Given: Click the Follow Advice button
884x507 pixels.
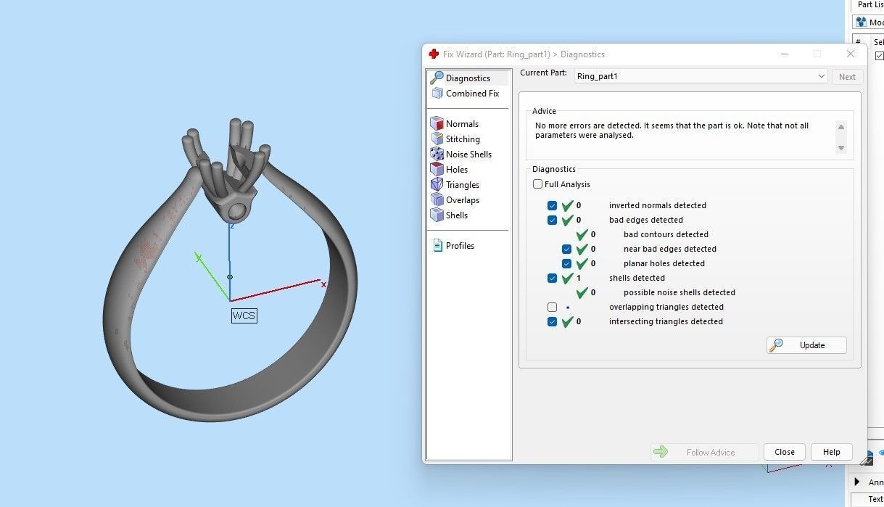Looking at the screenshot, I should (704, 452).
